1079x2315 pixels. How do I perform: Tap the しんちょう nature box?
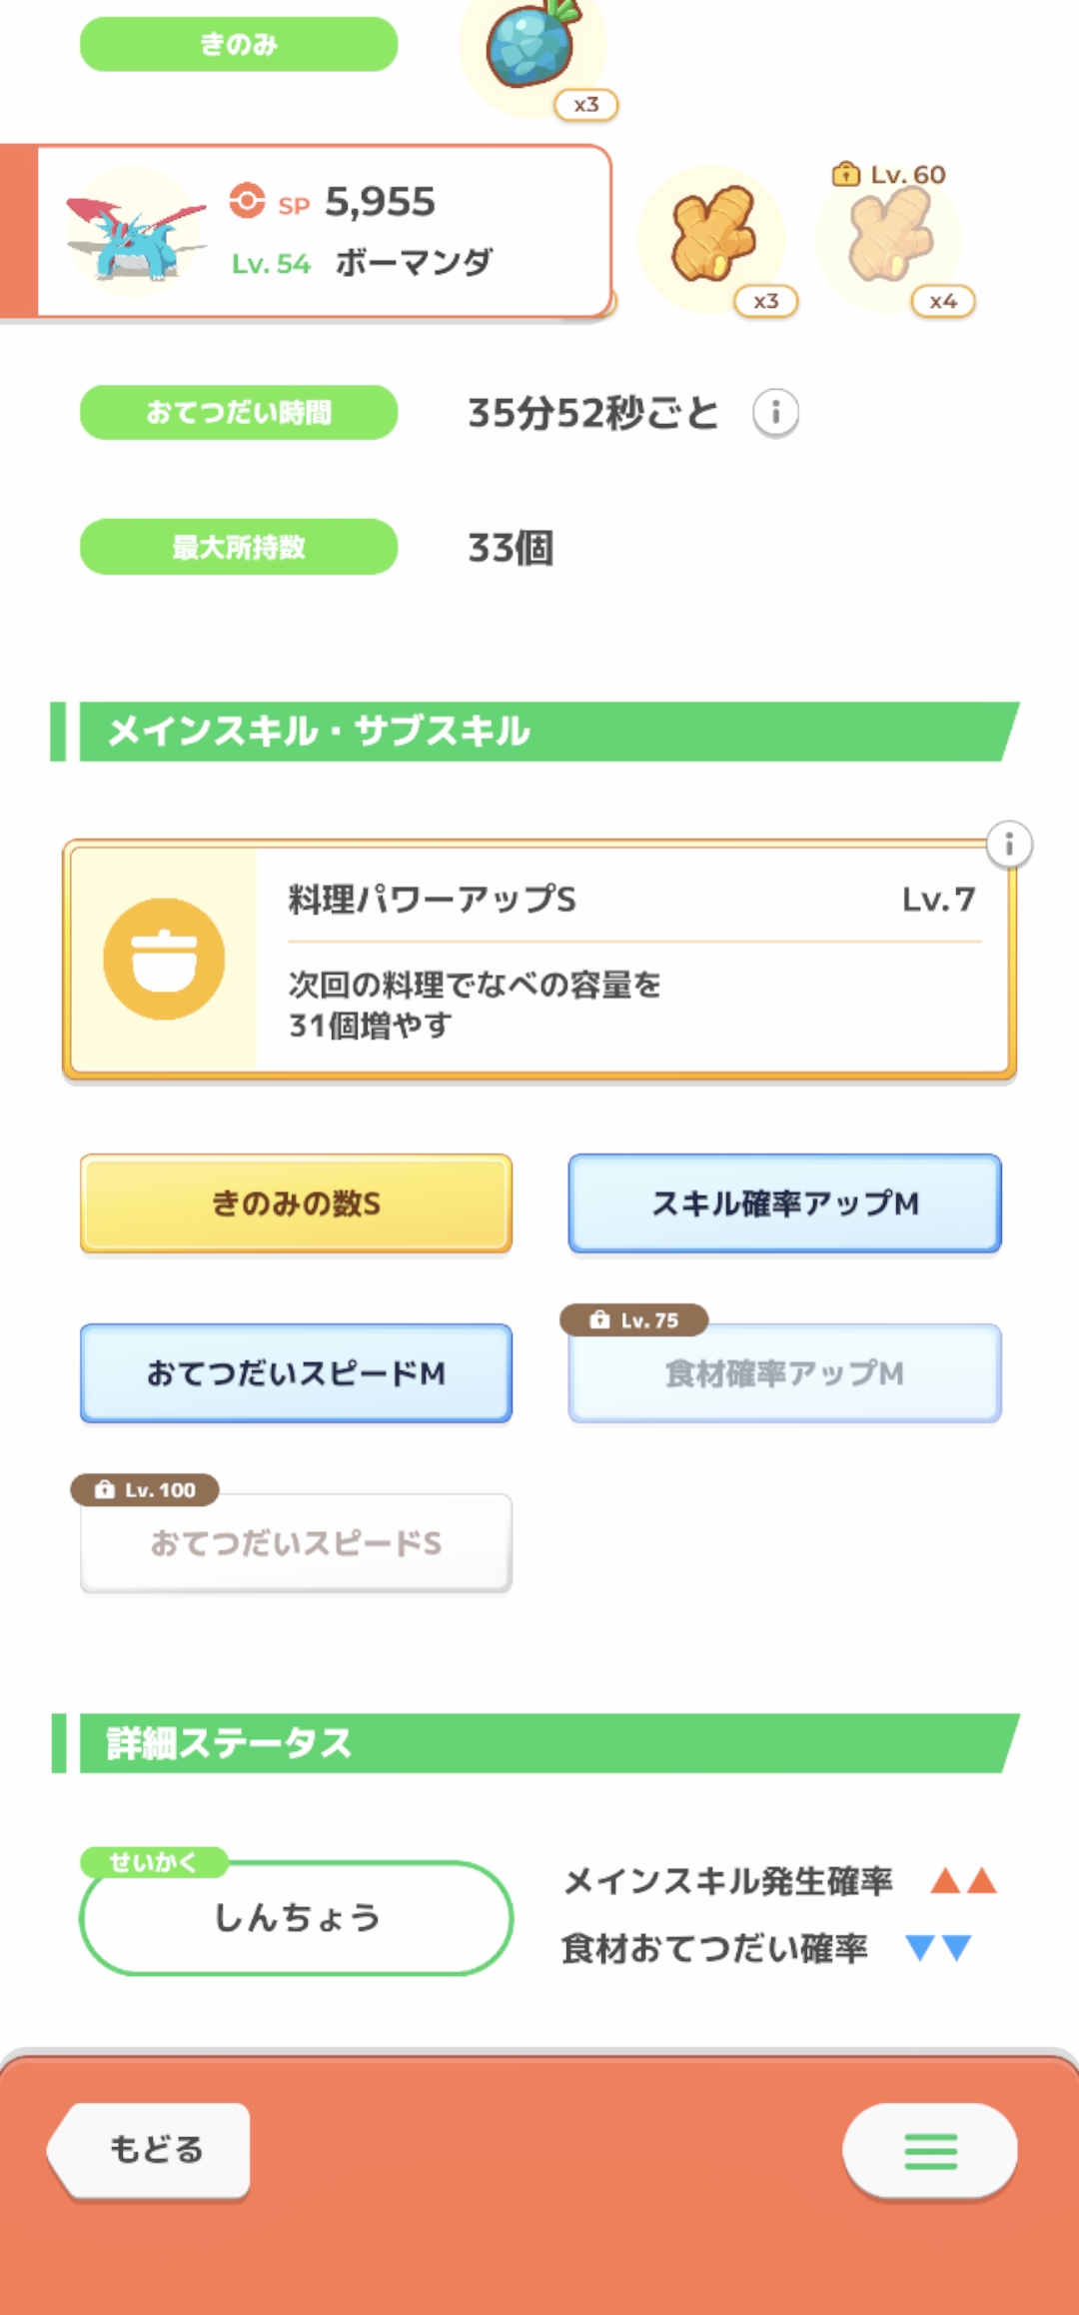(296, 1917)
